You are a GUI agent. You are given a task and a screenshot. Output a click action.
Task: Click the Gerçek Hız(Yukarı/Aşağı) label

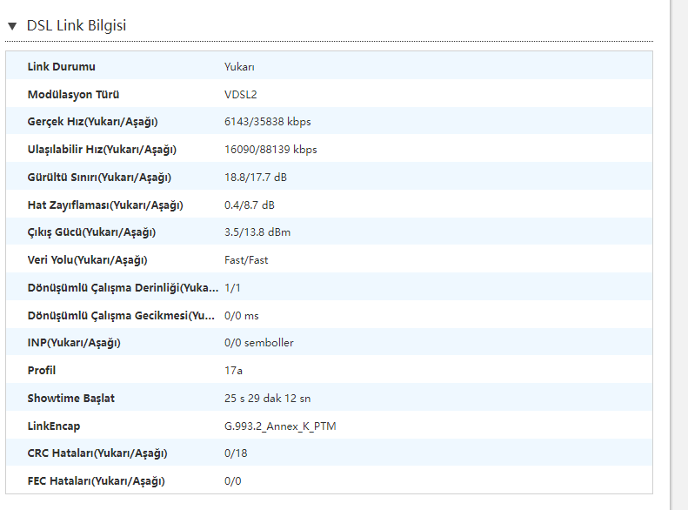tap(92, 122)
